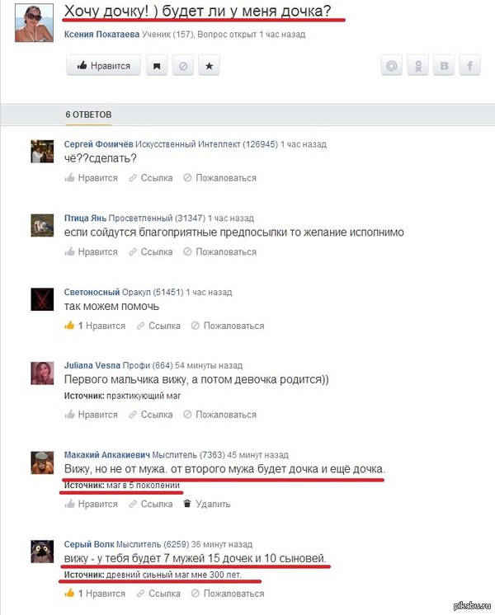495x615 pixels.
Task: Open Ксения Покатаева's profile link
Action: pos(101,35)
